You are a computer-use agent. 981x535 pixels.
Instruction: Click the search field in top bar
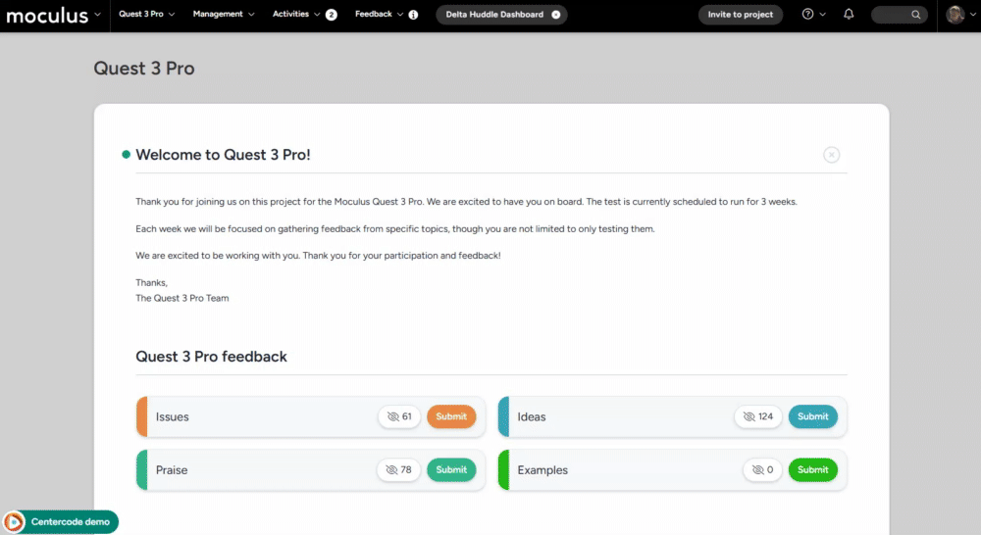click(899, 15)
